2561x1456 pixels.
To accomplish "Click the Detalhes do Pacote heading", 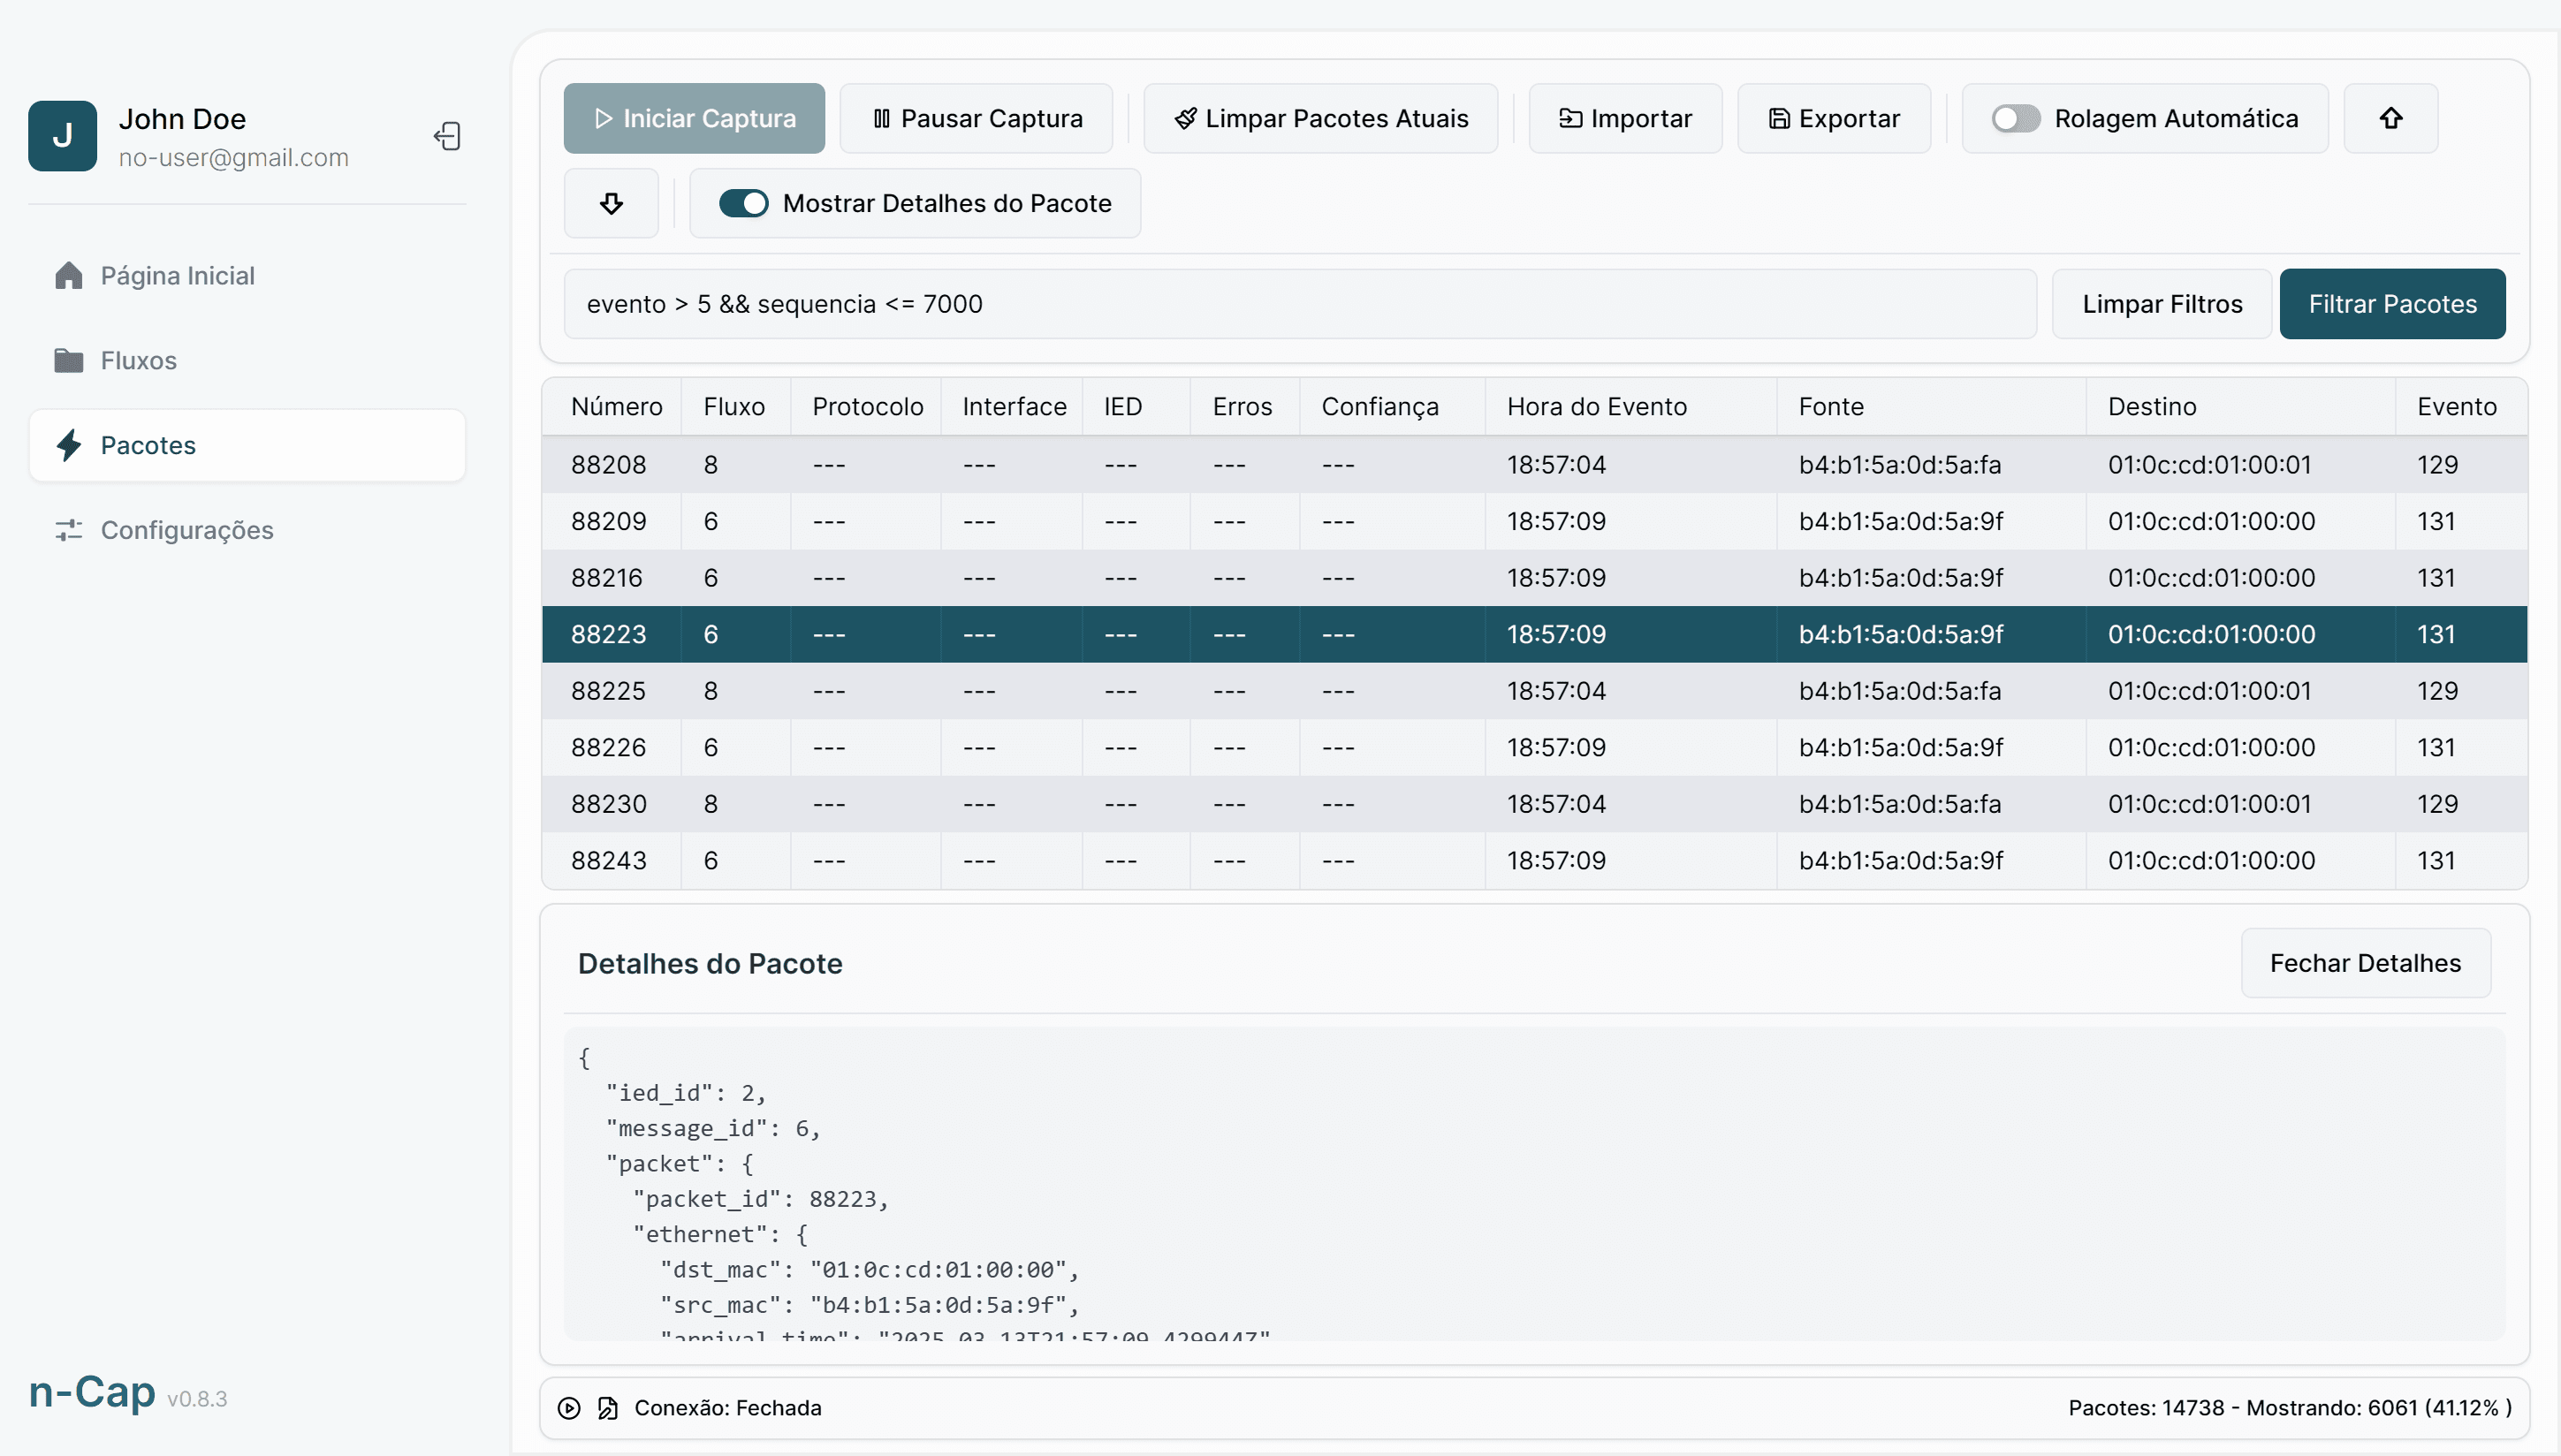I will pyautogui.click(x=710, y=963).
